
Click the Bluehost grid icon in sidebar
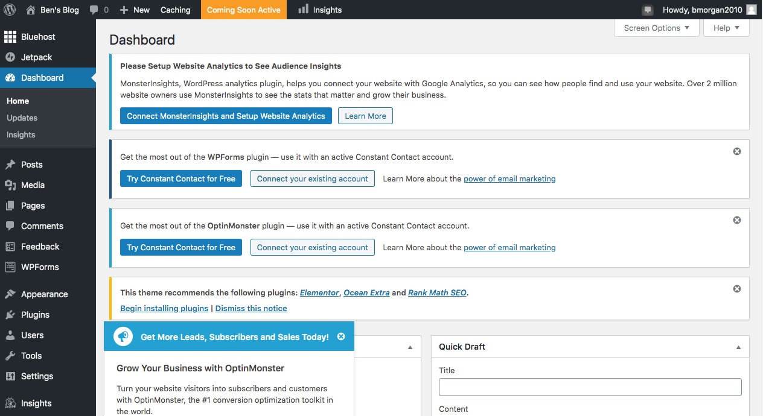click(10, 37)
